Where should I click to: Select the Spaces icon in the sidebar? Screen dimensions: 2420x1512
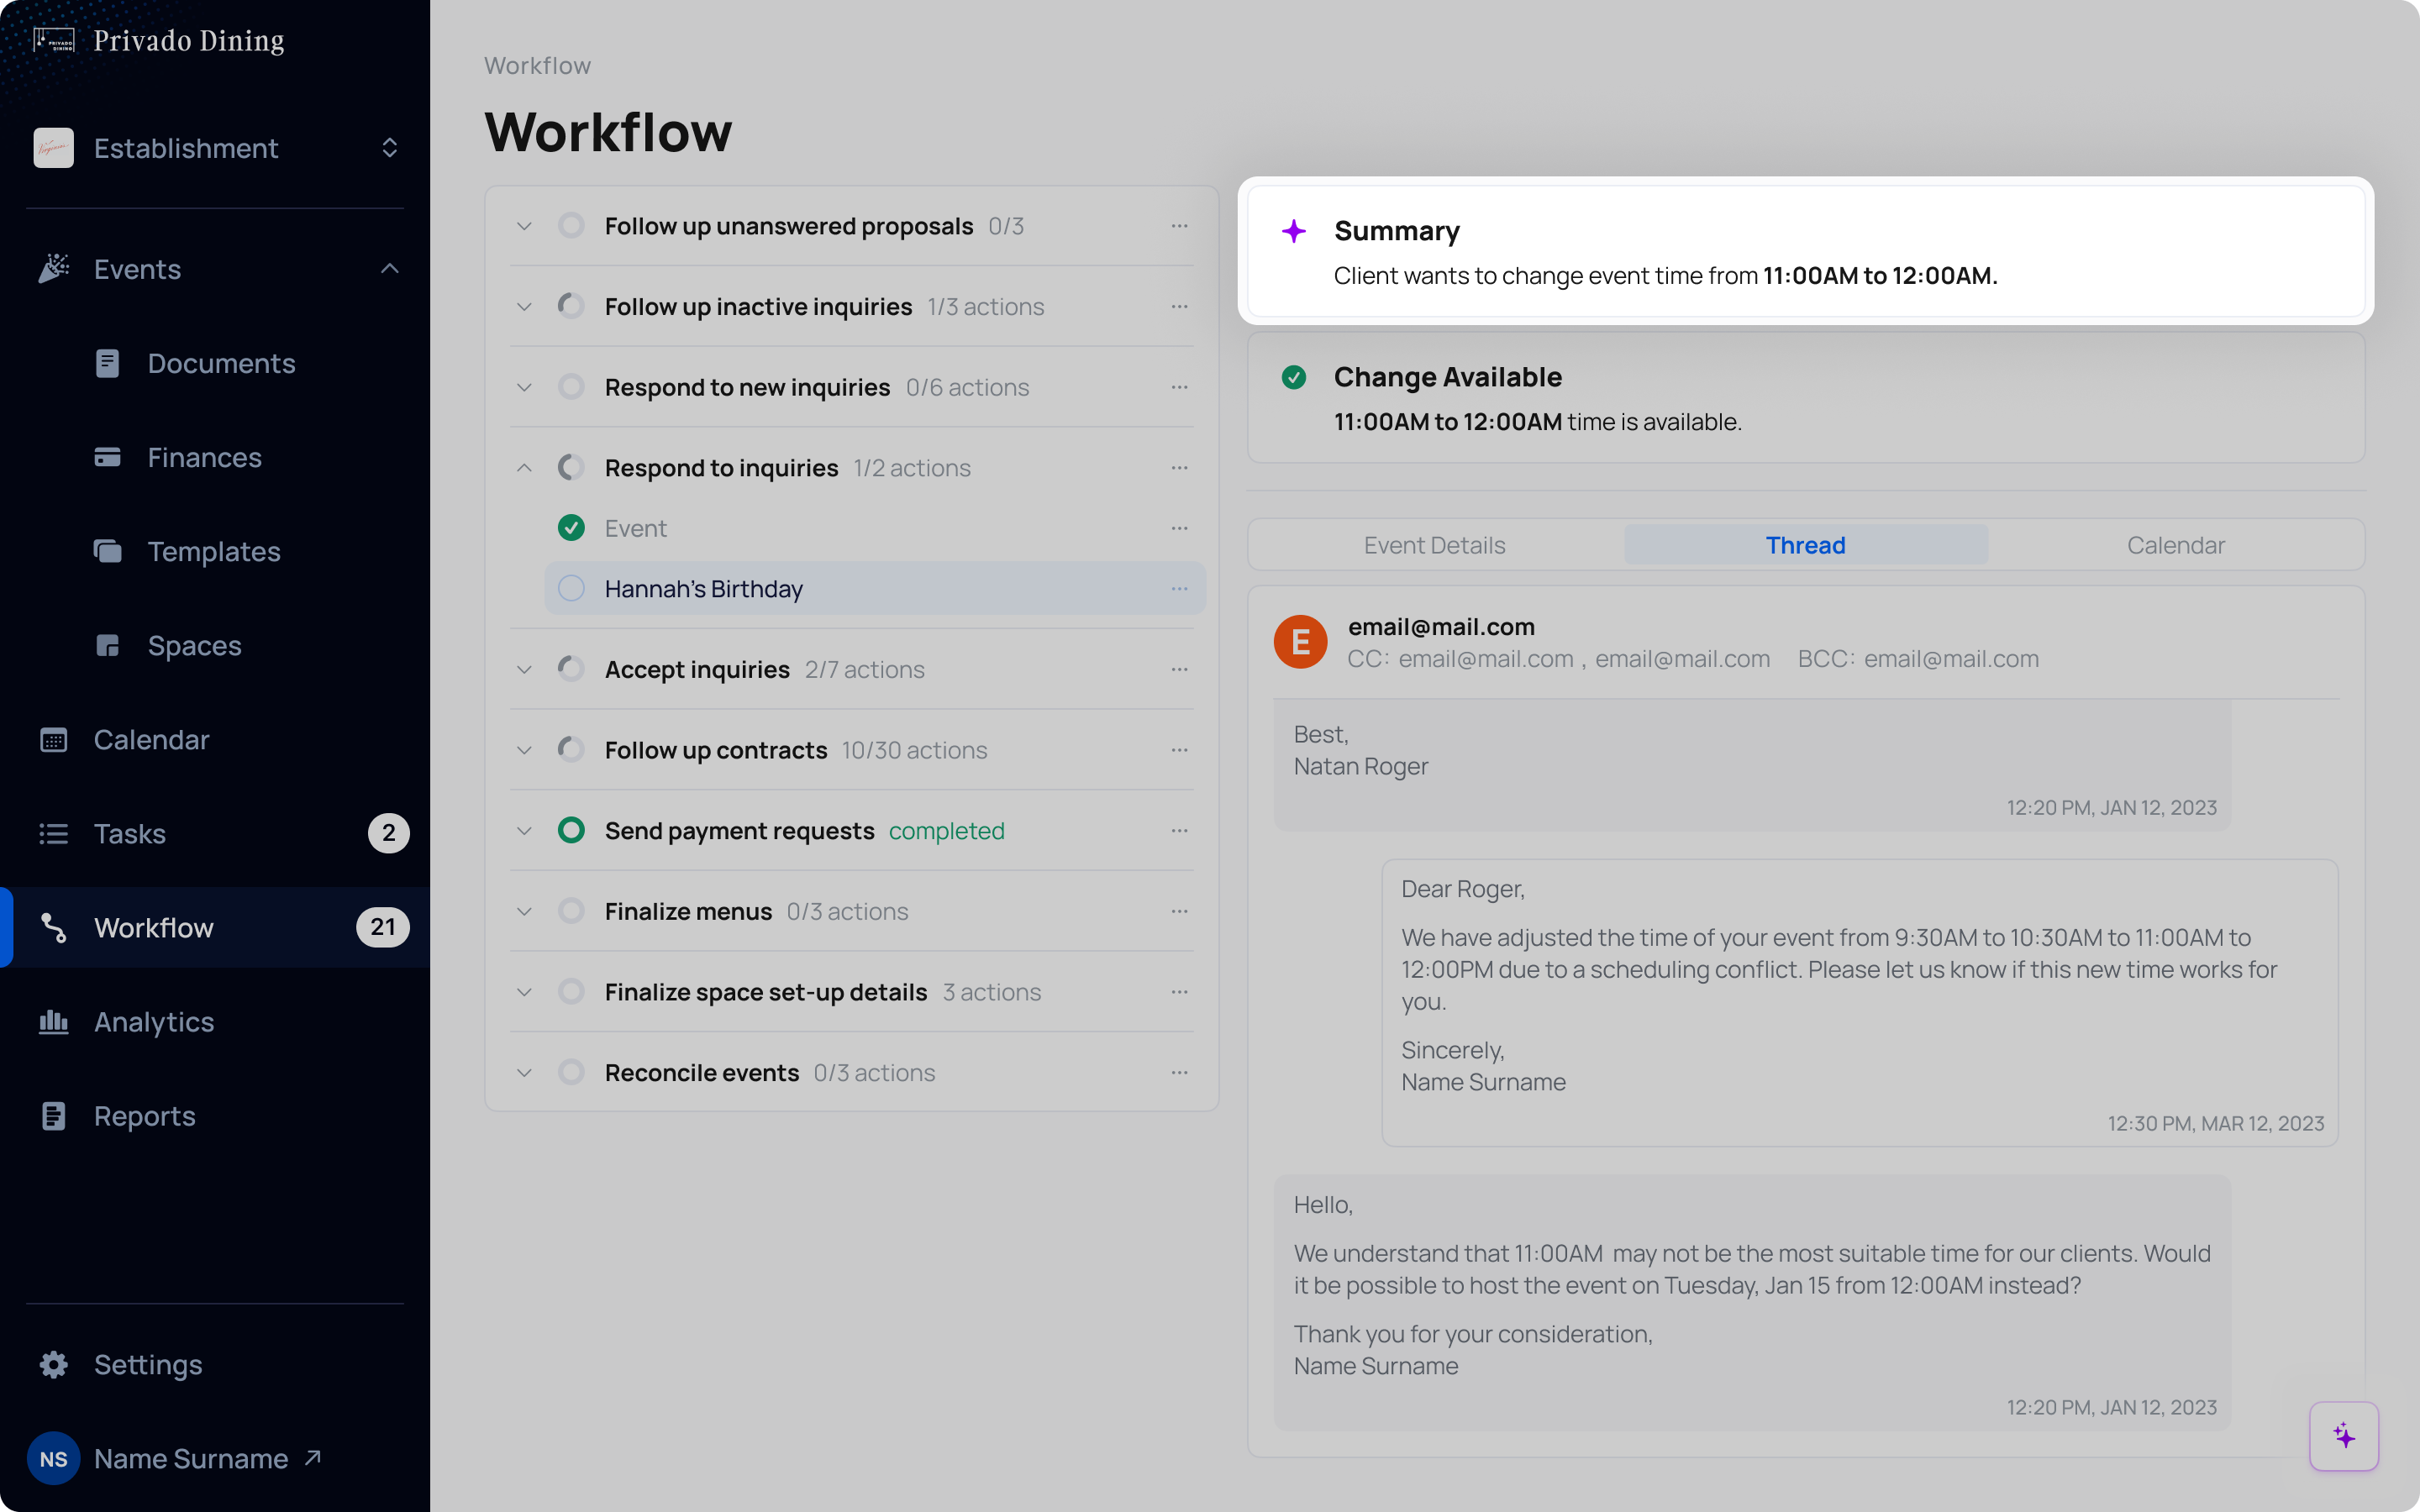coord(108,645)
